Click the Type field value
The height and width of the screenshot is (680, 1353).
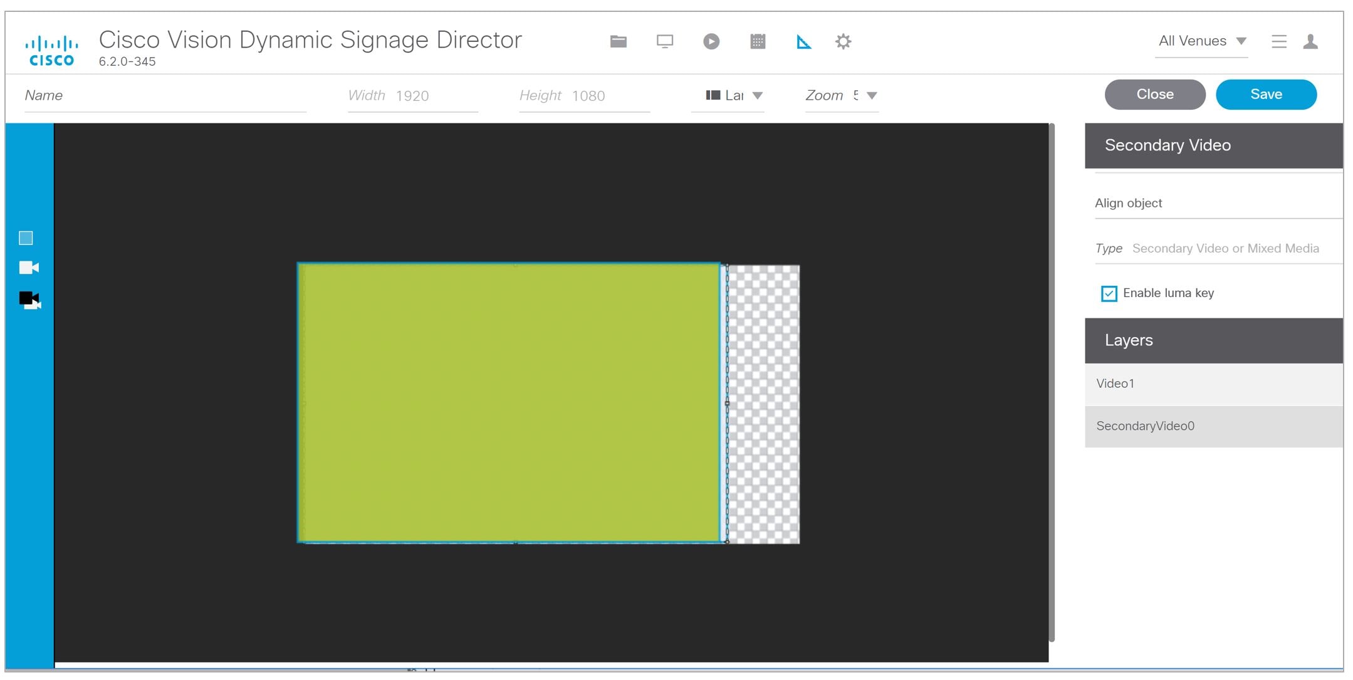[1225, 248]
